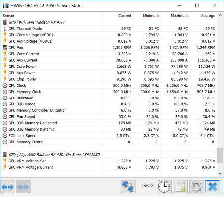Select GPU Memory Controller Utilization row label
224x197 pixels.
(37, 110)
